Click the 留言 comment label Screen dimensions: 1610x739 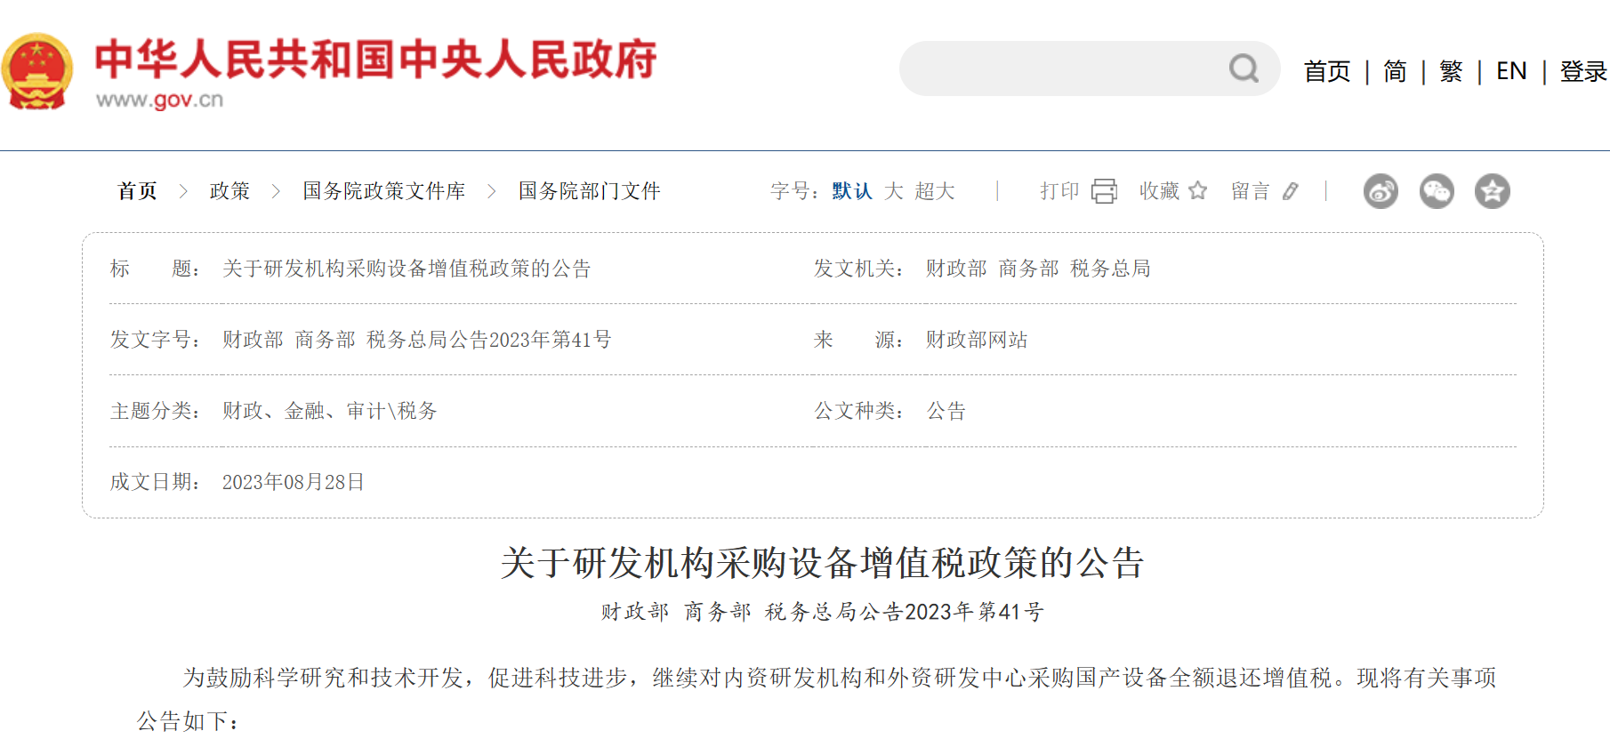click(x=1251, y=191)
